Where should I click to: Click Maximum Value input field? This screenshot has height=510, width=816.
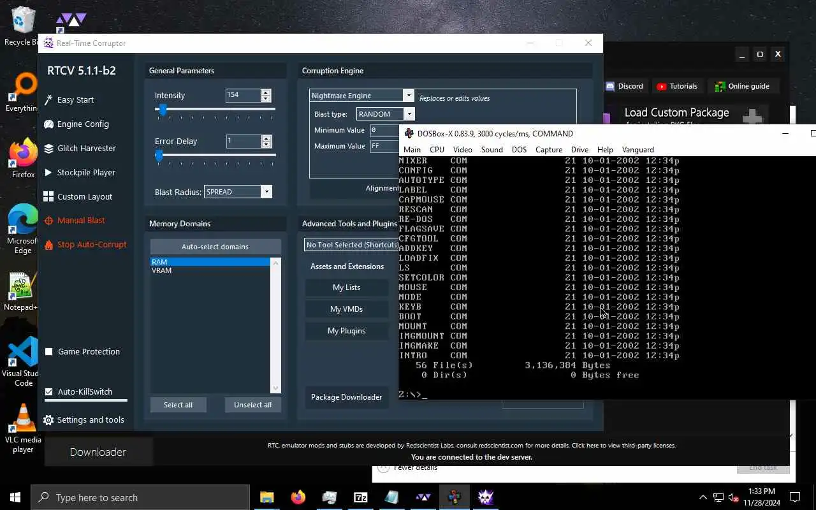[384, 146]
